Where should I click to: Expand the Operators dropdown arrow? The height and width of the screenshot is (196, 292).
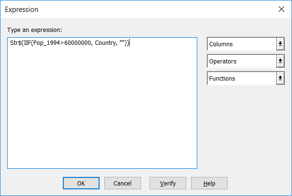coord(280,62)
